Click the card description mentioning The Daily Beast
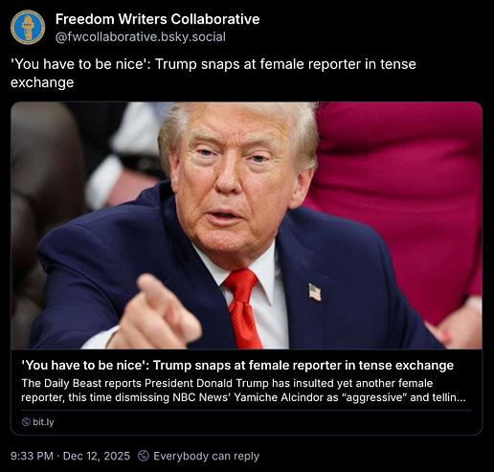 pos(243,391)
